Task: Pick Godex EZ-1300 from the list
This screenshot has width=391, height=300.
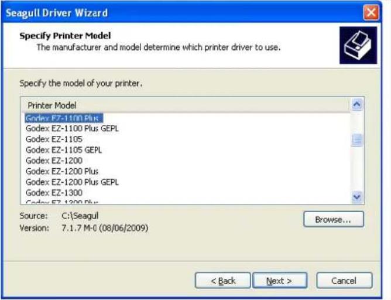Action: click(x=54, y=193)
